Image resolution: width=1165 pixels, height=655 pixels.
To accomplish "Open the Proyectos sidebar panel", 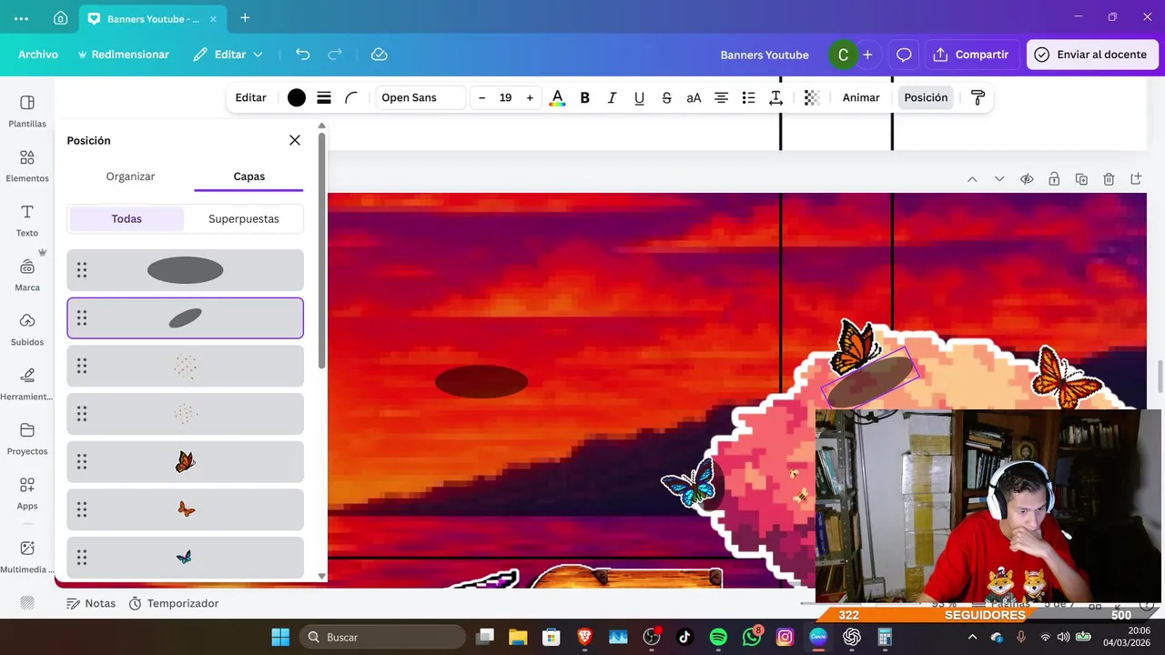I will click(x=27, y=438).
